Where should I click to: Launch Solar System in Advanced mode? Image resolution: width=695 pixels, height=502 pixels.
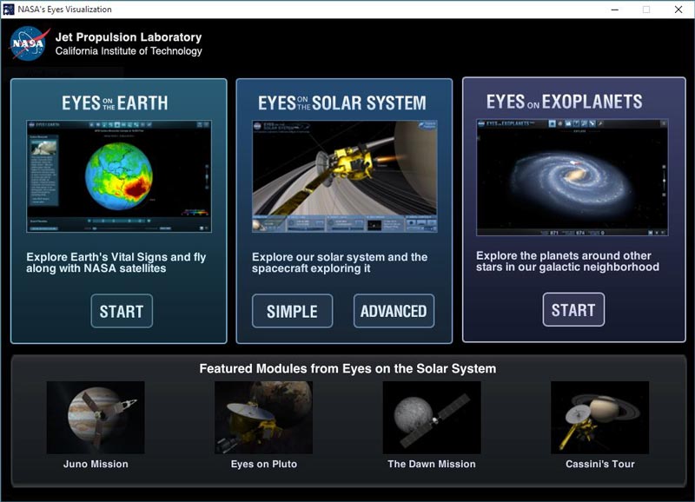point(394,311)
